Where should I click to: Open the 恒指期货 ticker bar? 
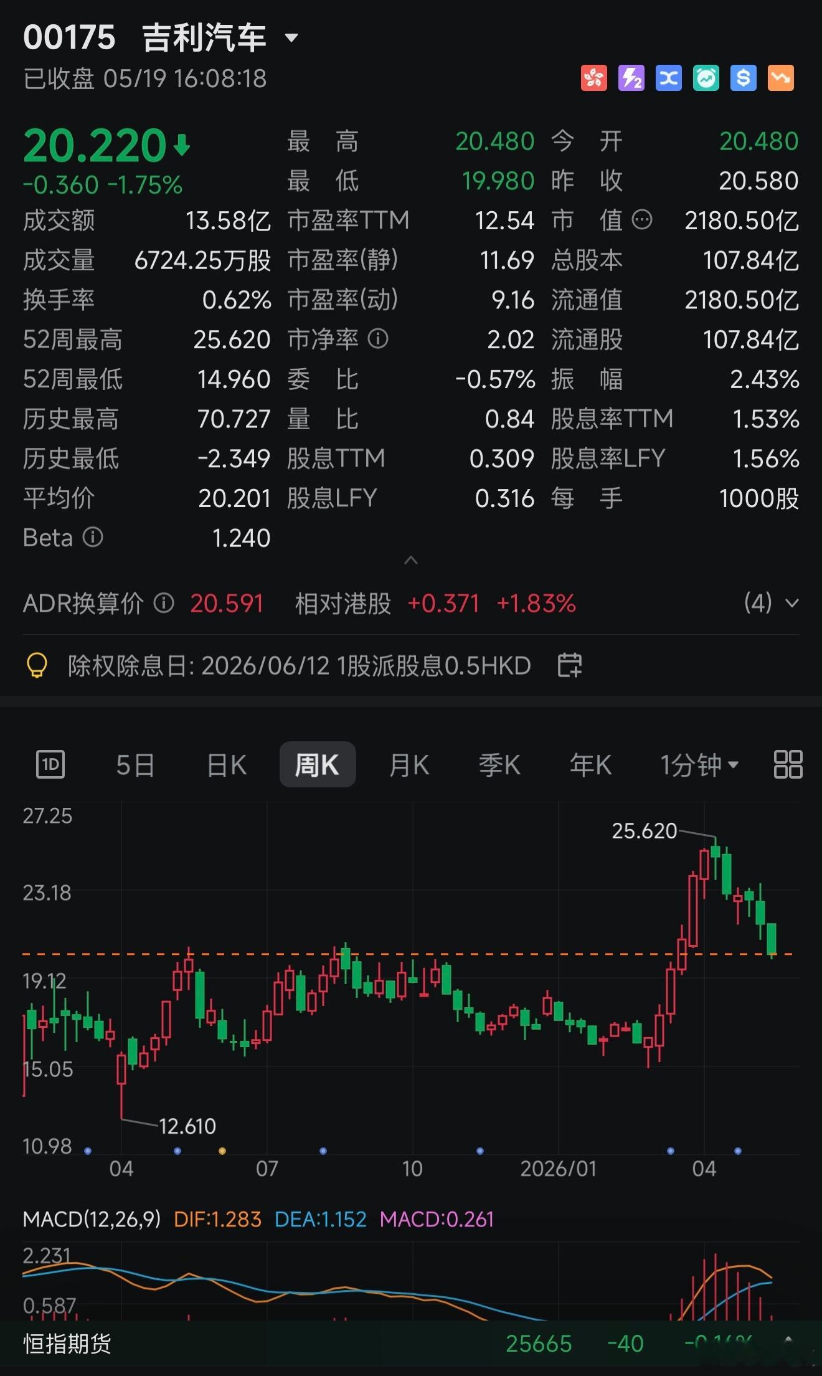pos(411,1344)
